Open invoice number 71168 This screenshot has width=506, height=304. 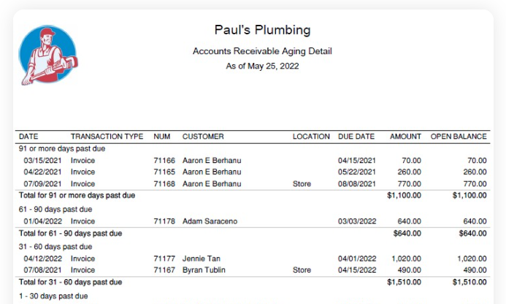coord(164,184)
